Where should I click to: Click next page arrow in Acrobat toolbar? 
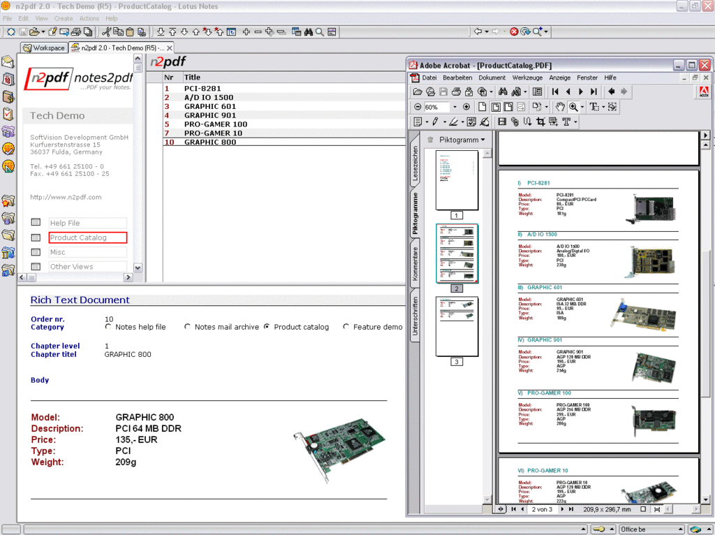(x=581, y=91)
